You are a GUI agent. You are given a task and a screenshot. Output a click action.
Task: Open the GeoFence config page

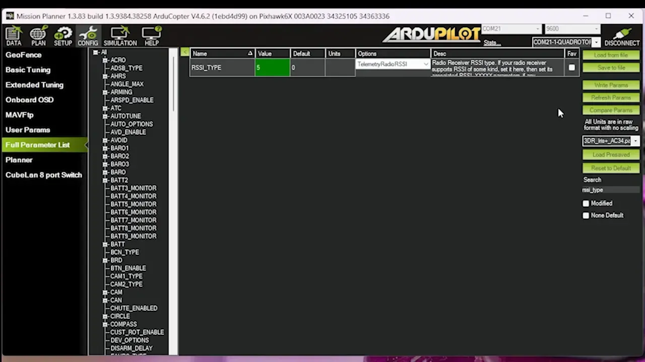click(23, 55)
